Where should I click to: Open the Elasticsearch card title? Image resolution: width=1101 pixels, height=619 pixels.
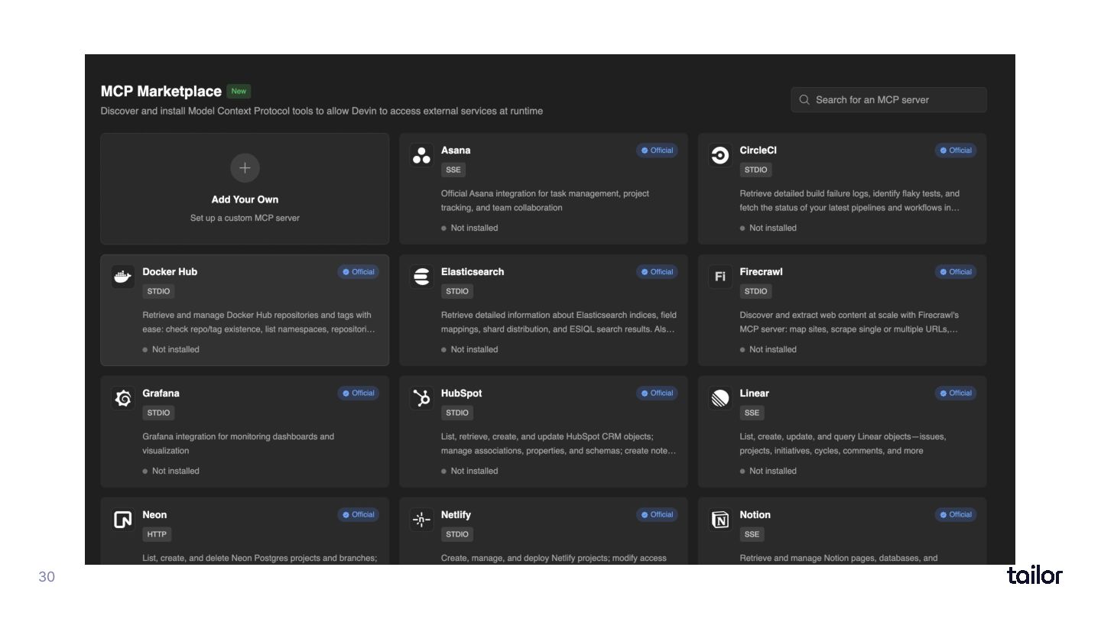pyautogui.click(x=473, y=272)
